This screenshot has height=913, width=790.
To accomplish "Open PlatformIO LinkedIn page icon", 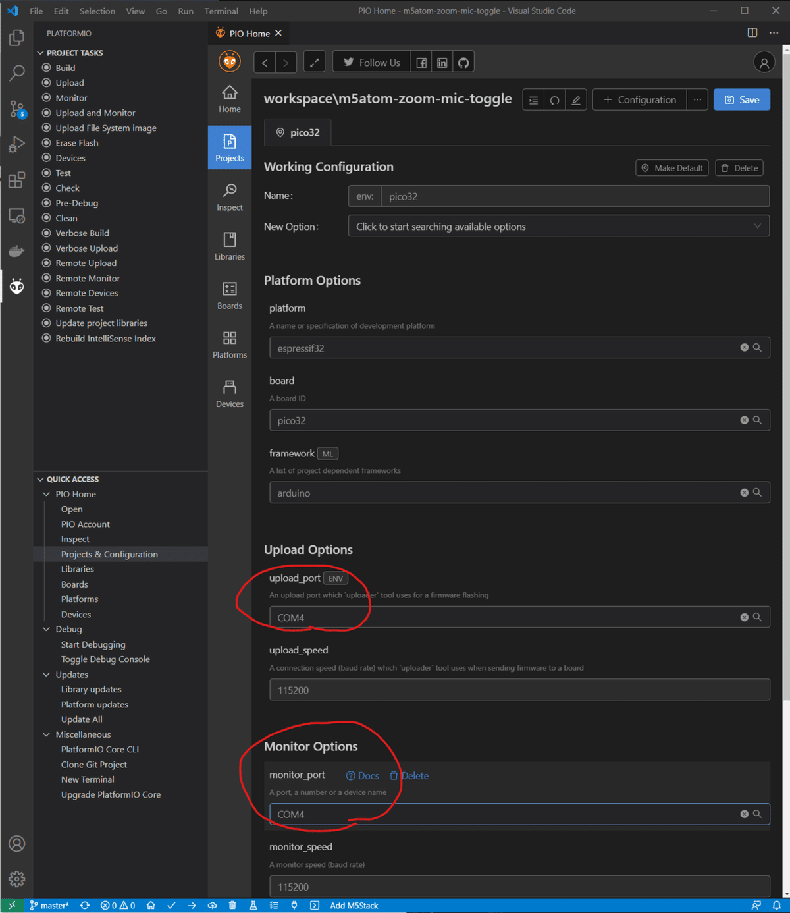I will point(442,63).
